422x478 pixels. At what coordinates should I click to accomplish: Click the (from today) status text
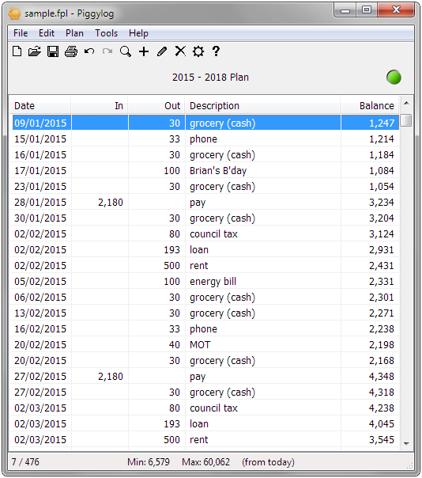coord(268,462)
